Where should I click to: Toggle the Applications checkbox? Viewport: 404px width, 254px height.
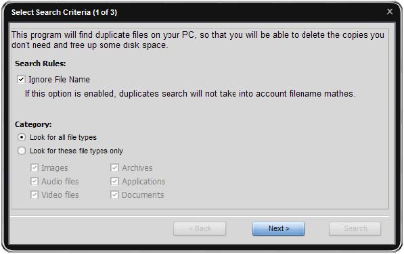tap(114, 181)
